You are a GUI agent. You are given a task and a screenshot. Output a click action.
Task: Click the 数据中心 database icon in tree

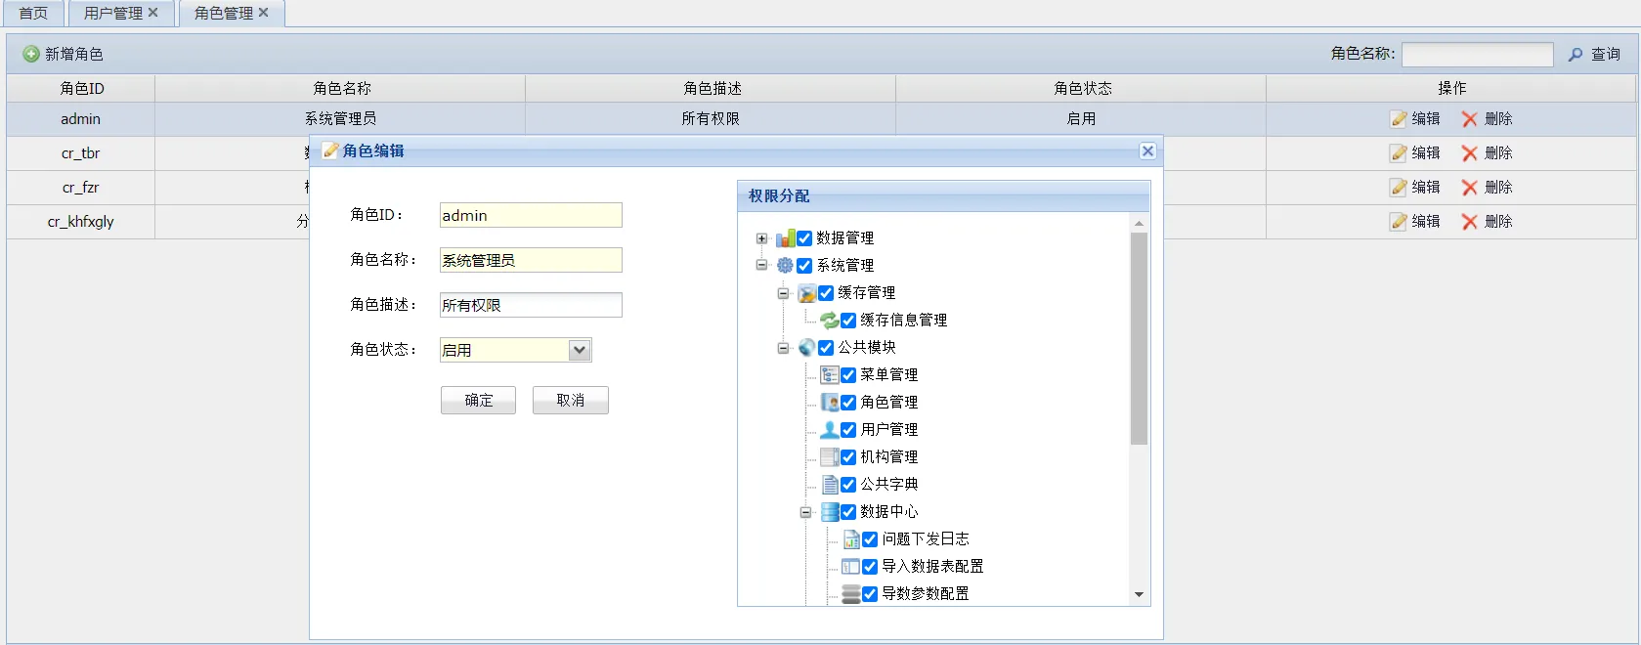pos(829,512)
